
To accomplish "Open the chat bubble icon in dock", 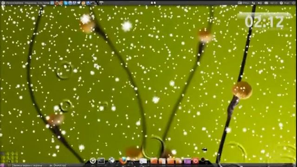I will click(143, 161).
